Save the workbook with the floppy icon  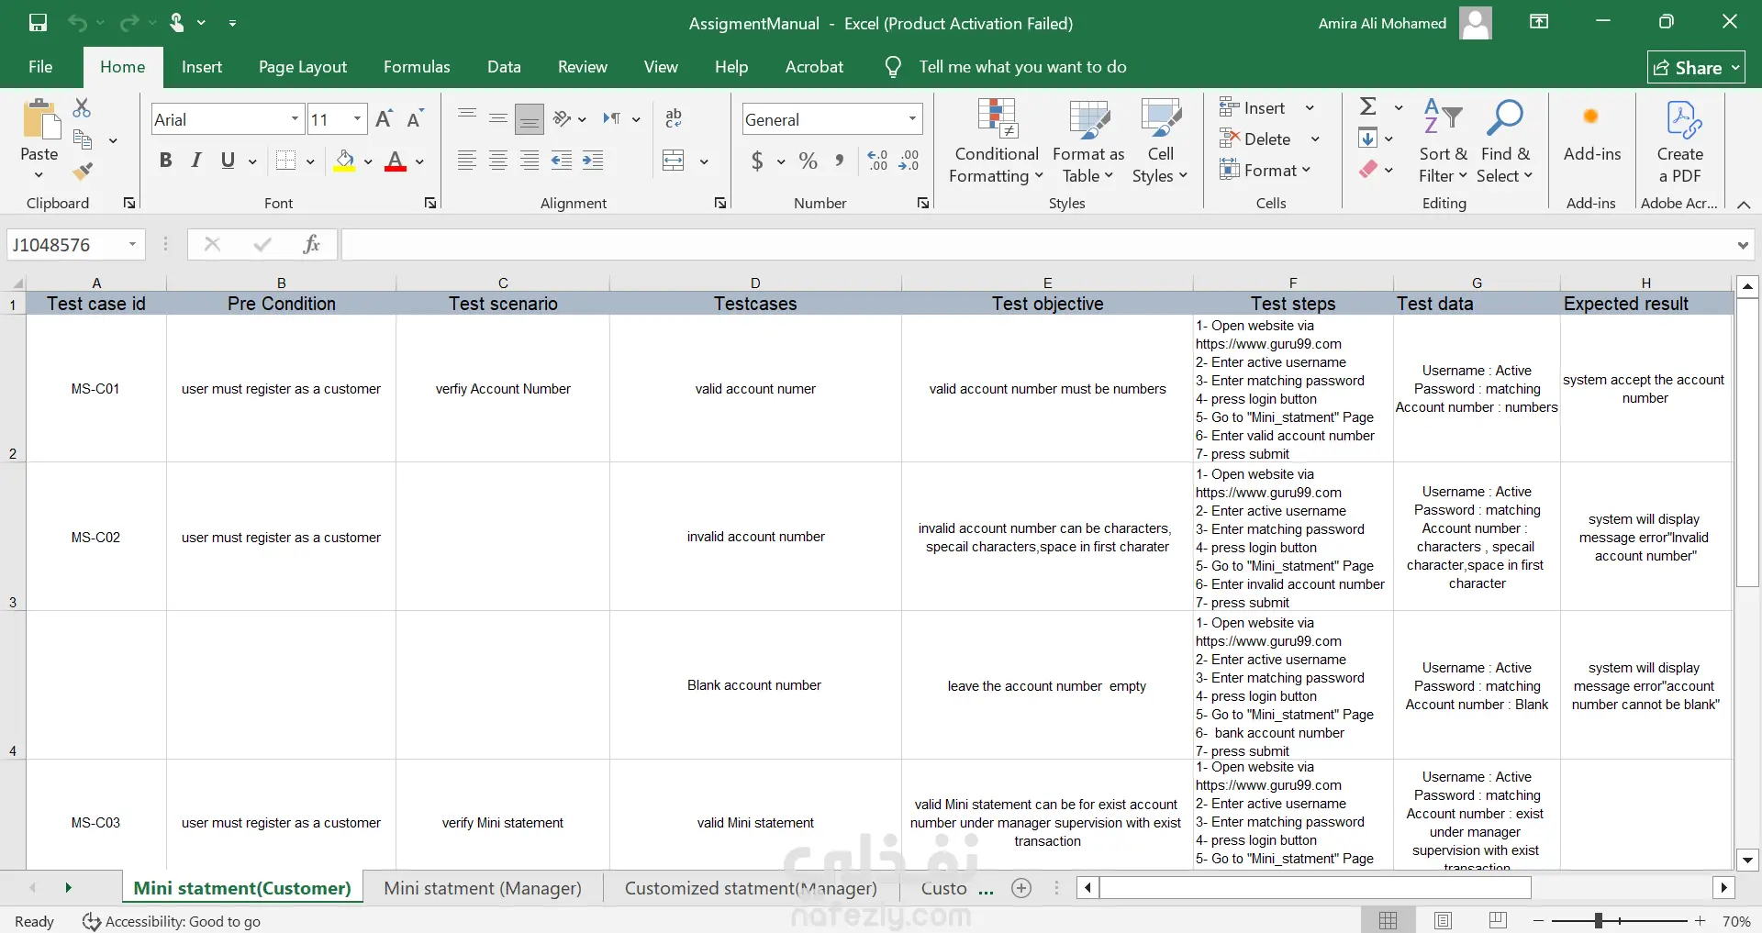pyautogui.click(x=38, y=23)
